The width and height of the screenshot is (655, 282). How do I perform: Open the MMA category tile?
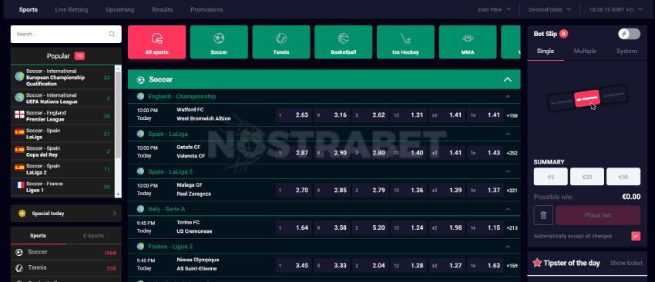(468, 42)
